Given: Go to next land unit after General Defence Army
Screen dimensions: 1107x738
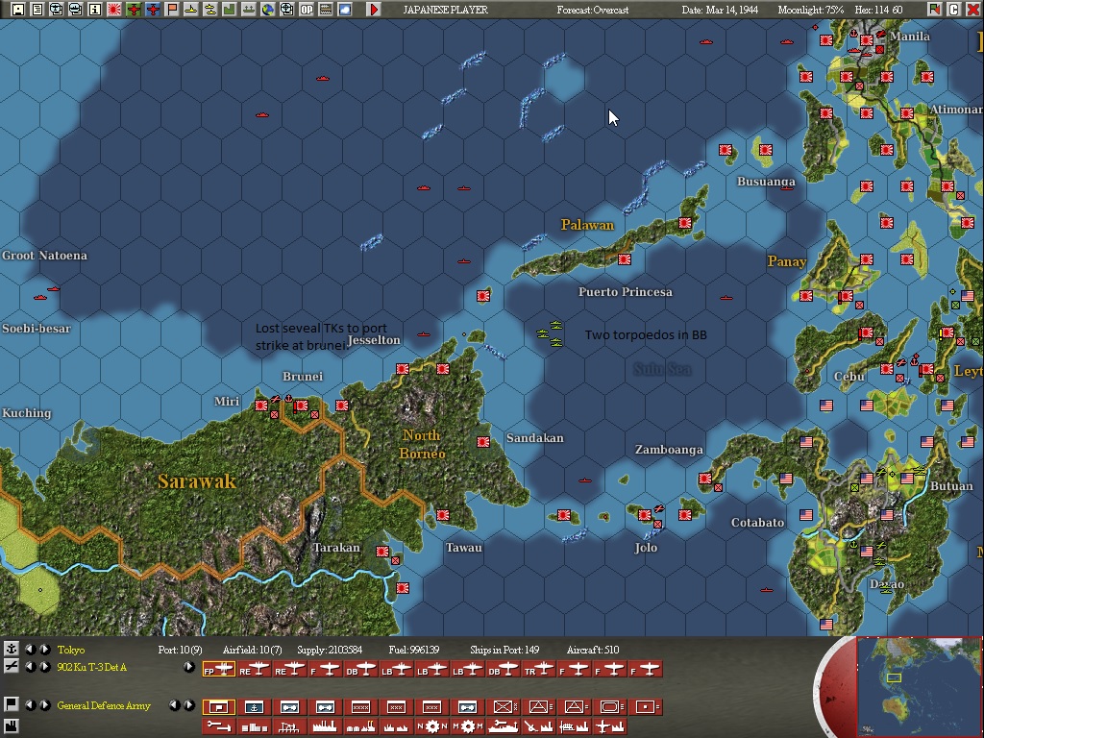Looking at the screenshot, I should [x=45, y=704].
